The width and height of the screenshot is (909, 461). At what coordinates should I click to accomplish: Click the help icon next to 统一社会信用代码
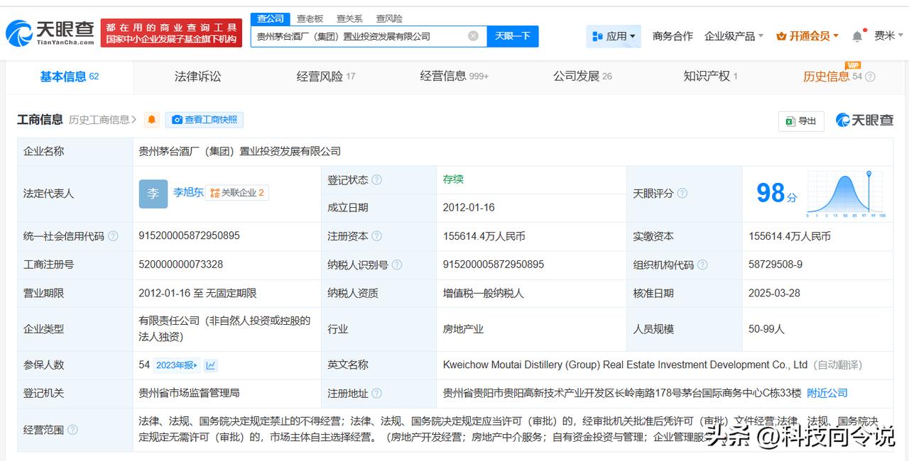113,236
